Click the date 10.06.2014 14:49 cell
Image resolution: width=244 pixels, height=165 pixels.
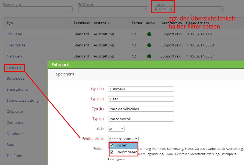[200, 34]
